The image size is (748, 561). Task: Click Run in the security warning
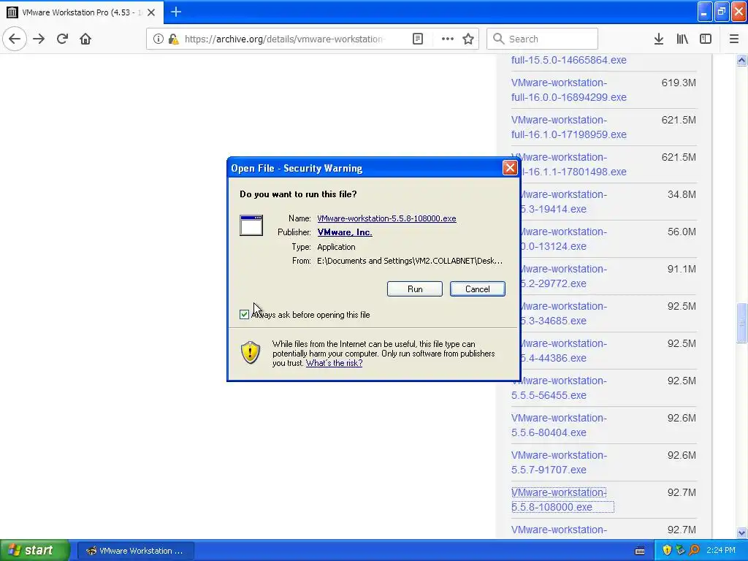tap(415, 289)
